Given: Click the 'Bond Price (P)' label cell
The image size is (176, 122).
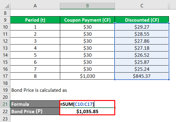Looking at the screenshot, I should 35,111.
